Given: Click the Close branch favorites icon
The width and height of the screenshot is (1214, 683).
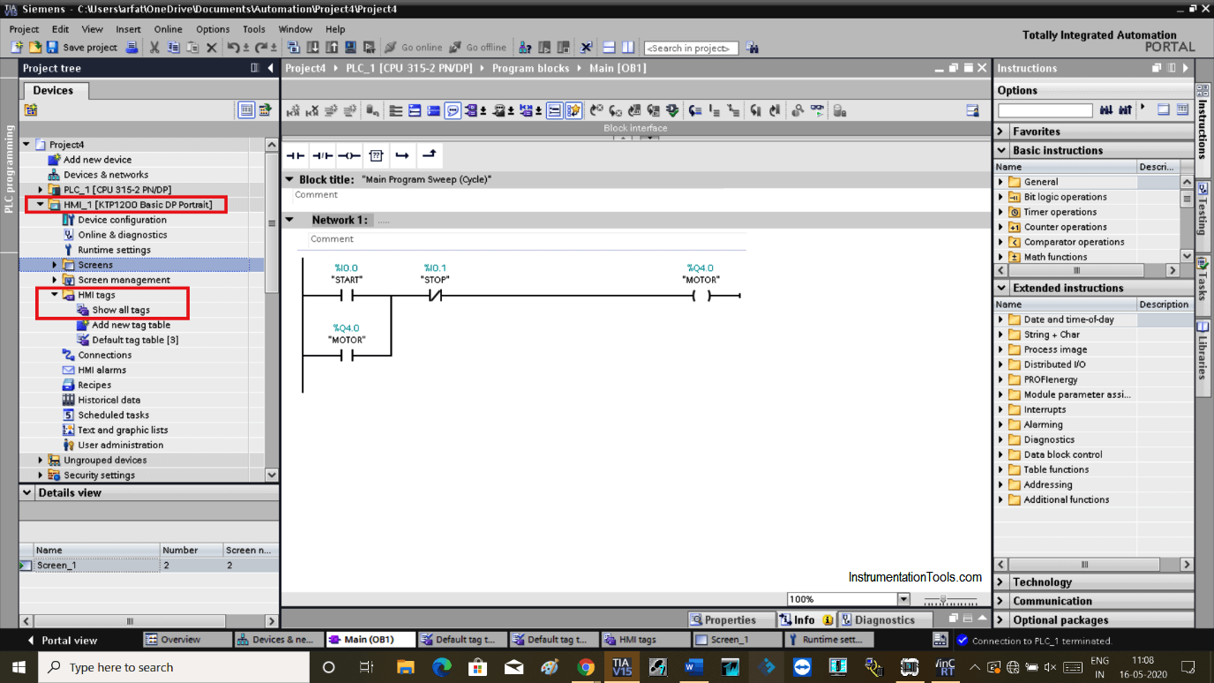Looking at the screenshot, I should pos(429,155).
